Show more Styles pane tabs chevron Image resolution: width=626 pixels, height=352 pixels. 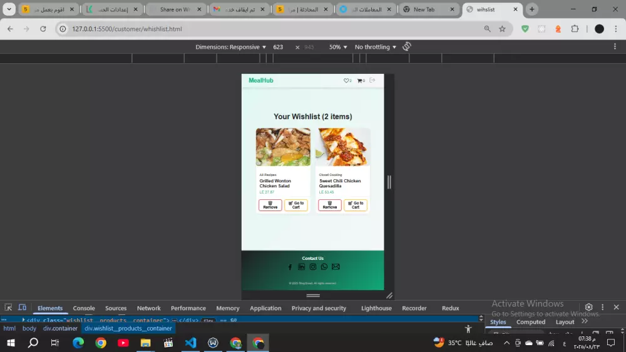[585, 321]
